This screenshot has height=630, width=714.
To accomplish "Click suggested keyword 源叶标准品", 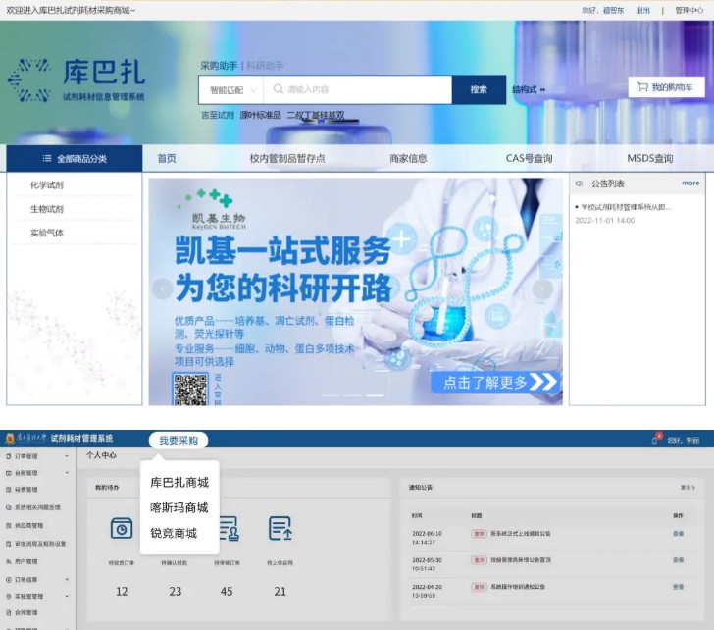I will [261, 115].
